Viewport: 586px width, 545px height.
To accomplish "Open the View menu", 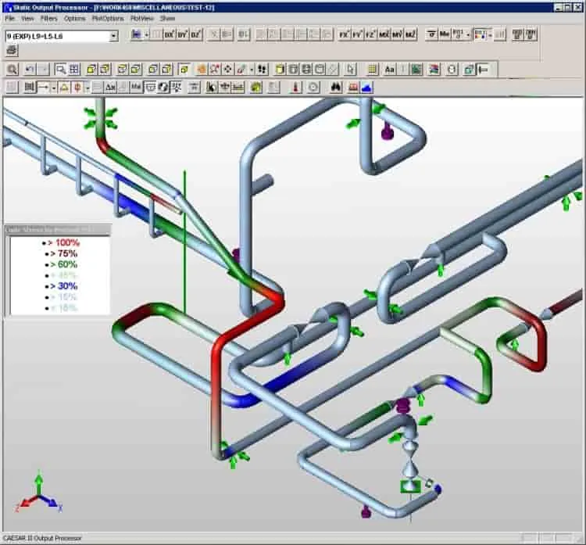I will click(27, 18).
